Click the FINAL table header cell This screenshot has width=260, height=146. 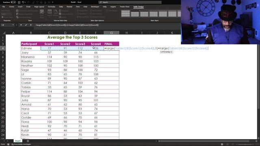click(x=111, y=44)
